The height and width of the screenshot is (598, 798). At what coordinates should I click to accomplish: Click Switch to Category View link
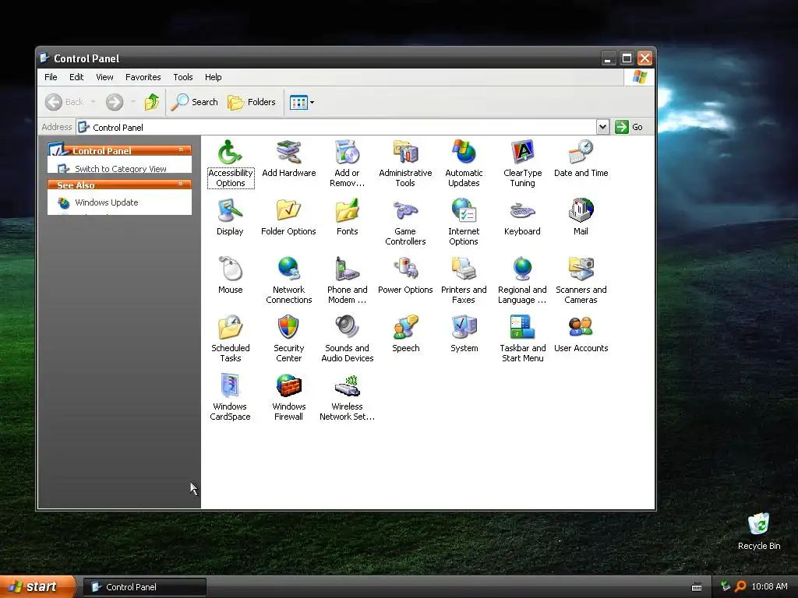coord(121,169)
